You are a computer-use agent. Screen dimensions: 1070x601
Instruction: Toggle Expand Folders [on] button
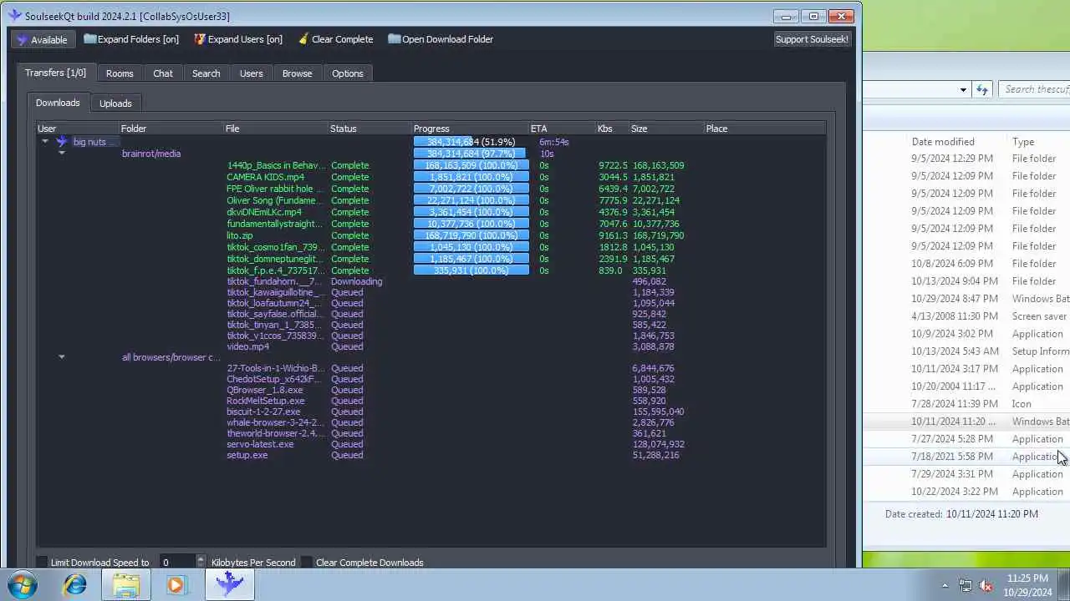coord(131,39)
